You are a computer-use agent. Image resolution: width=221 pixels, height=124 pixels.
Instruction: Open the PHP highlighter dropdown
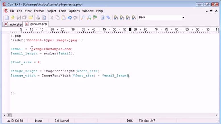coord(183,18)
